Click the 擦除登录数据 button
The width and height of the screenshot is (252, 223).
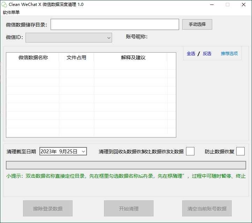tap(48, 209)
